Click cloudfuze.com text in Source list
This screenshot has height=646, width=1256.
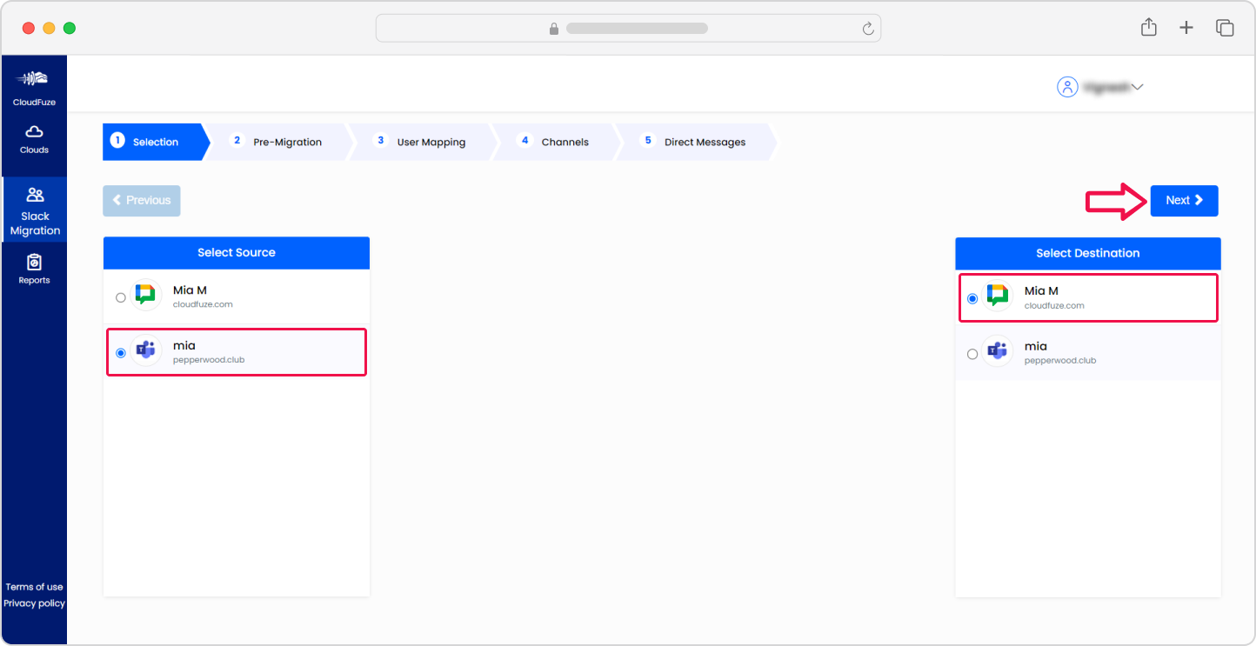(203, 304)
